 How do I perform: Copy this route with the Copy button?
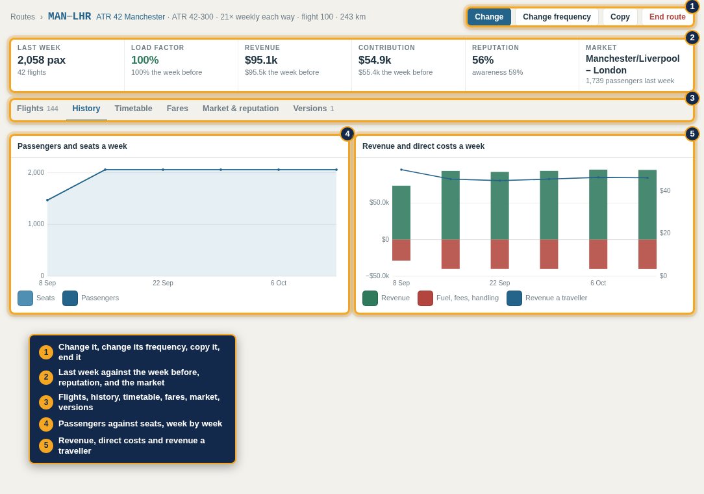pyautogui.click(x=620, y=17)
